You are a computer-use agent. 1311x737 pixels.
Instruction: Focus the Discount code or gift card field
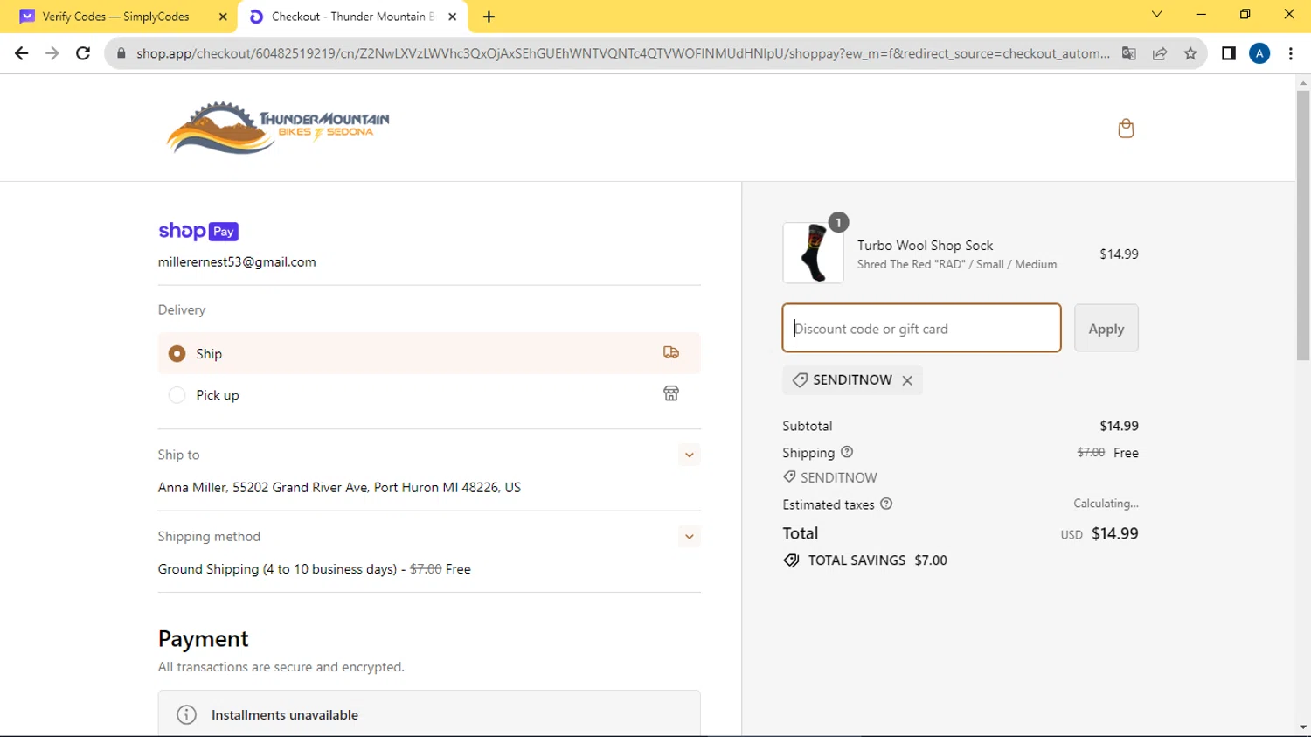pos(921,328)
